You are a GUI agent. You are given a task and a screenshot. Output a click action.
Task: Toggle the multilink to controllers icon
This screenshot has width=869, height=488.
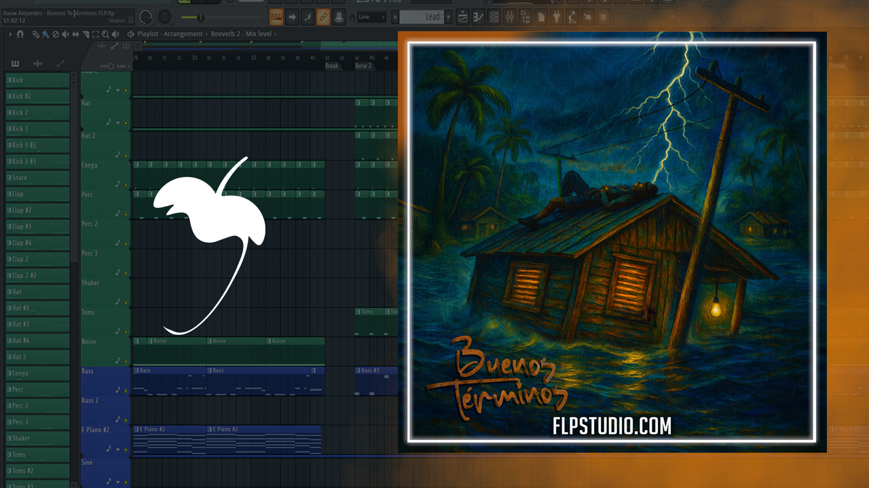point(323,17)
